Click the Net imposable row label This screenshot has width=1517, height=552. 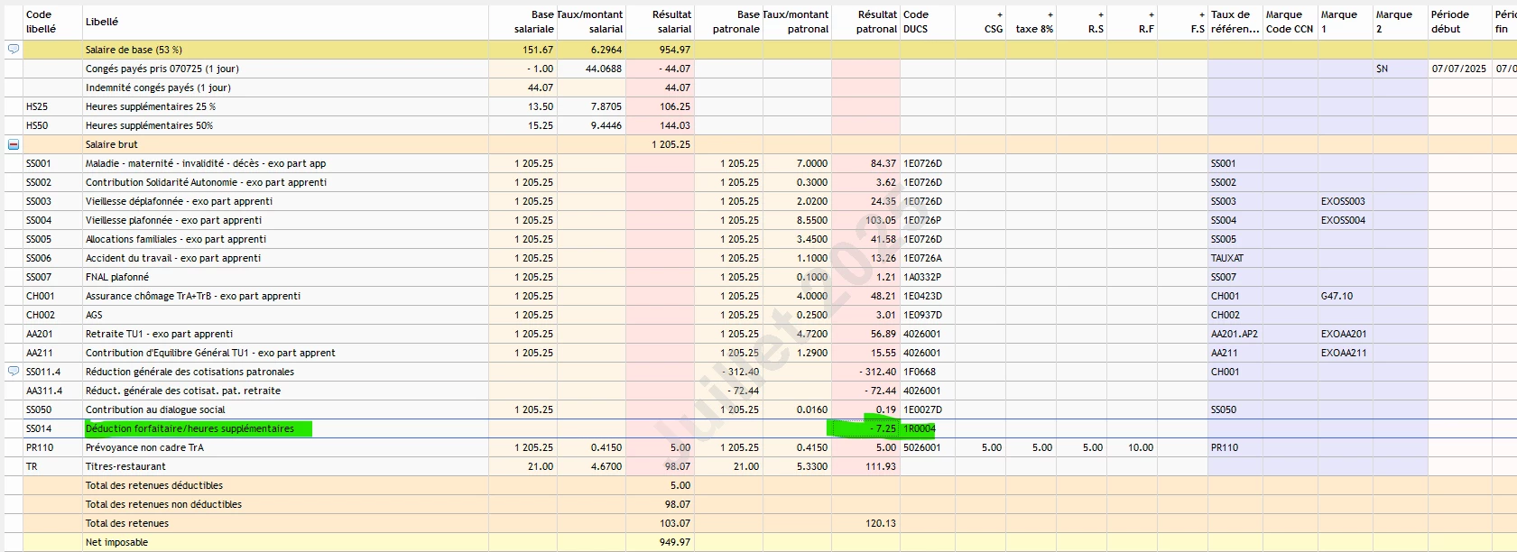(x=116, y=542)
